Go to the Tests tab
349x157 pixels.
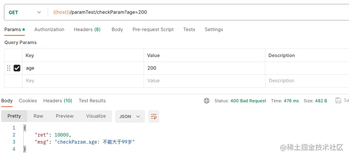[x=189, y=30]
